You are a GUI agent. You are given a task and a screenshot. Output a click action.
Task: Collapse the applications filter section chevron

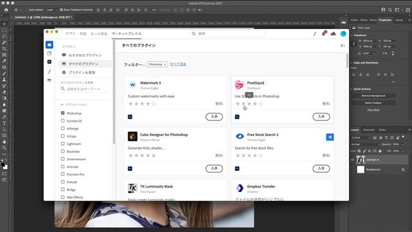tap(62, 104)
